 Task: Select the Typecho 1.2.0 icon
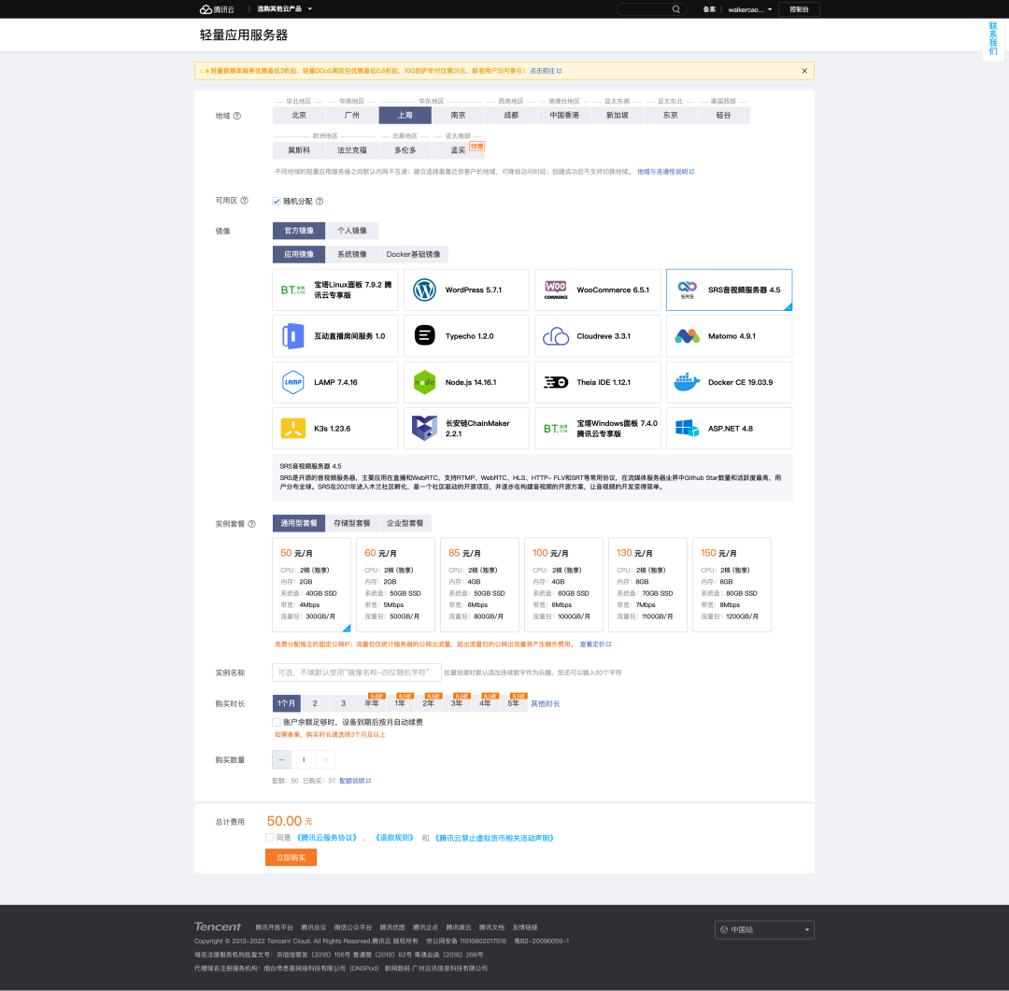425,336
